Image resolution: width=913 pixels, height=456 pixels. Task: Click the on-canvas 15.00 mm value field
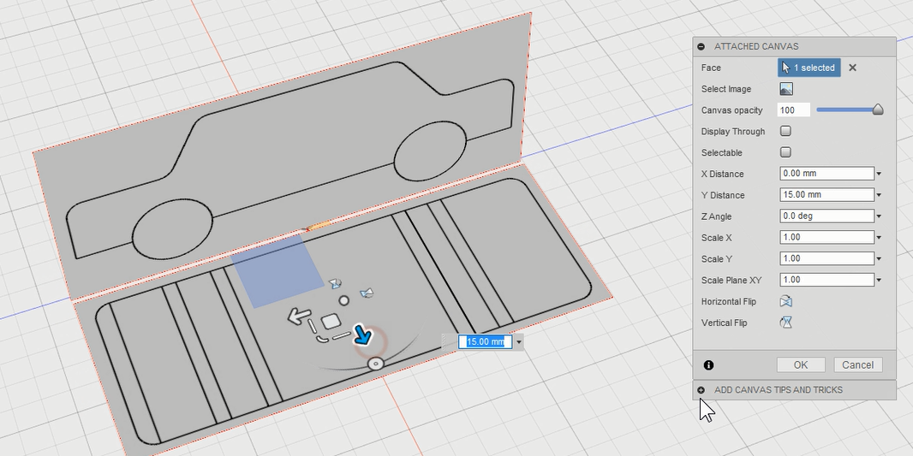[485, 341]
